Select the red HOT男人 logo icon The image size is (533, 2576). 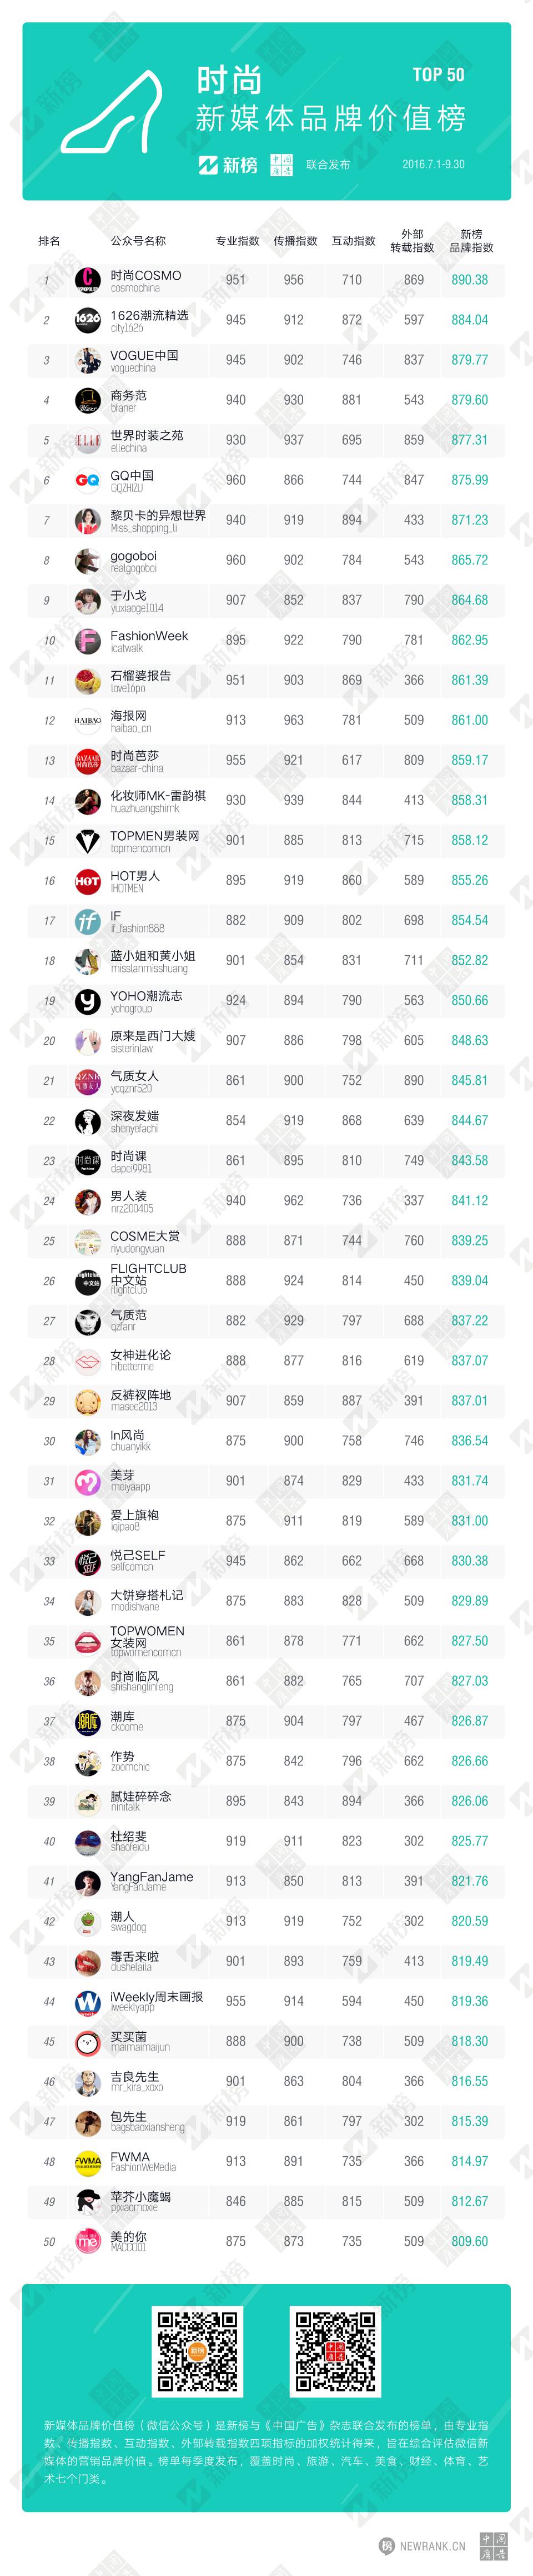[x=88, y=880]
